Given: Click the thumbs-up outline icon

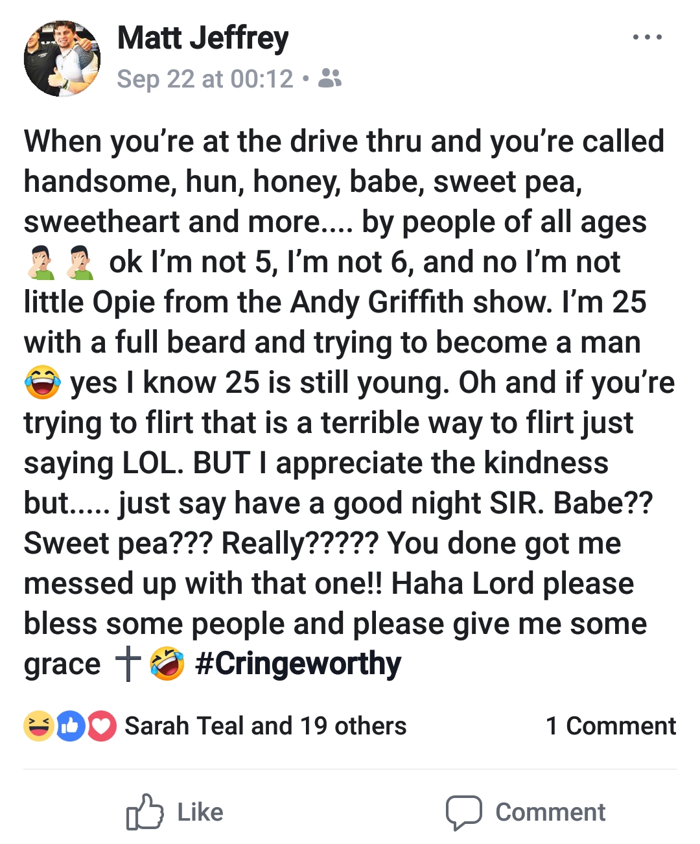Looking at the screenshot, I should [145, 812].
